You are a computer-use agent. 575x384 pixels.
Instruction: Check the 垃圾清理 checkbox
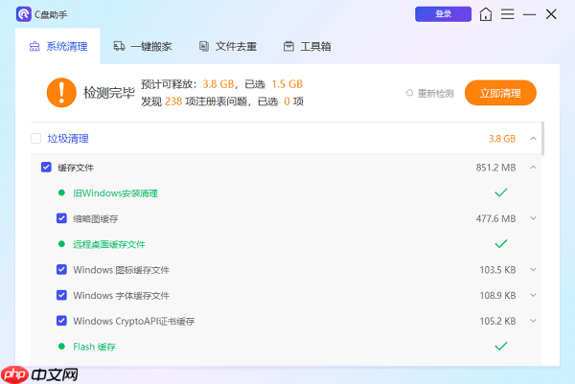(x=35, y=138)
